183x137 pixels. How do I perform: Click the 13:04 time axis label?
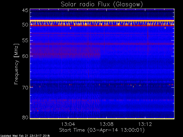68,124
